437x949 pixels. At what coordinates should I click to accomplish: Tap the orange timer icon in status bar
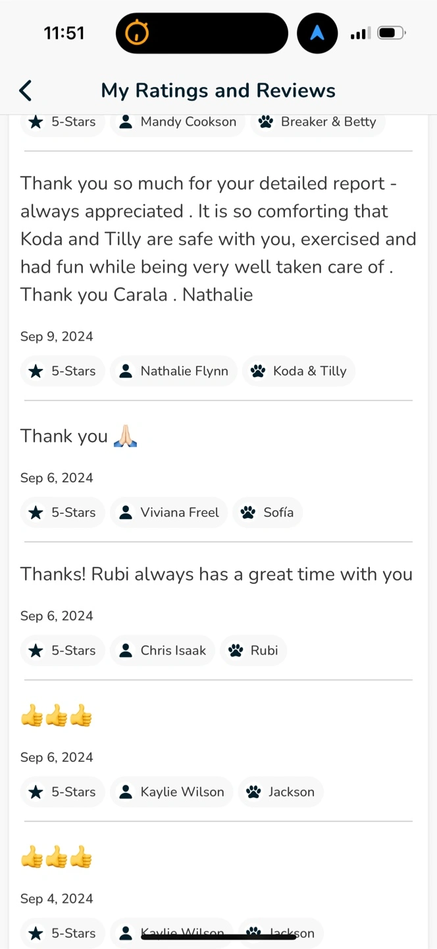[x=137, y=32]
